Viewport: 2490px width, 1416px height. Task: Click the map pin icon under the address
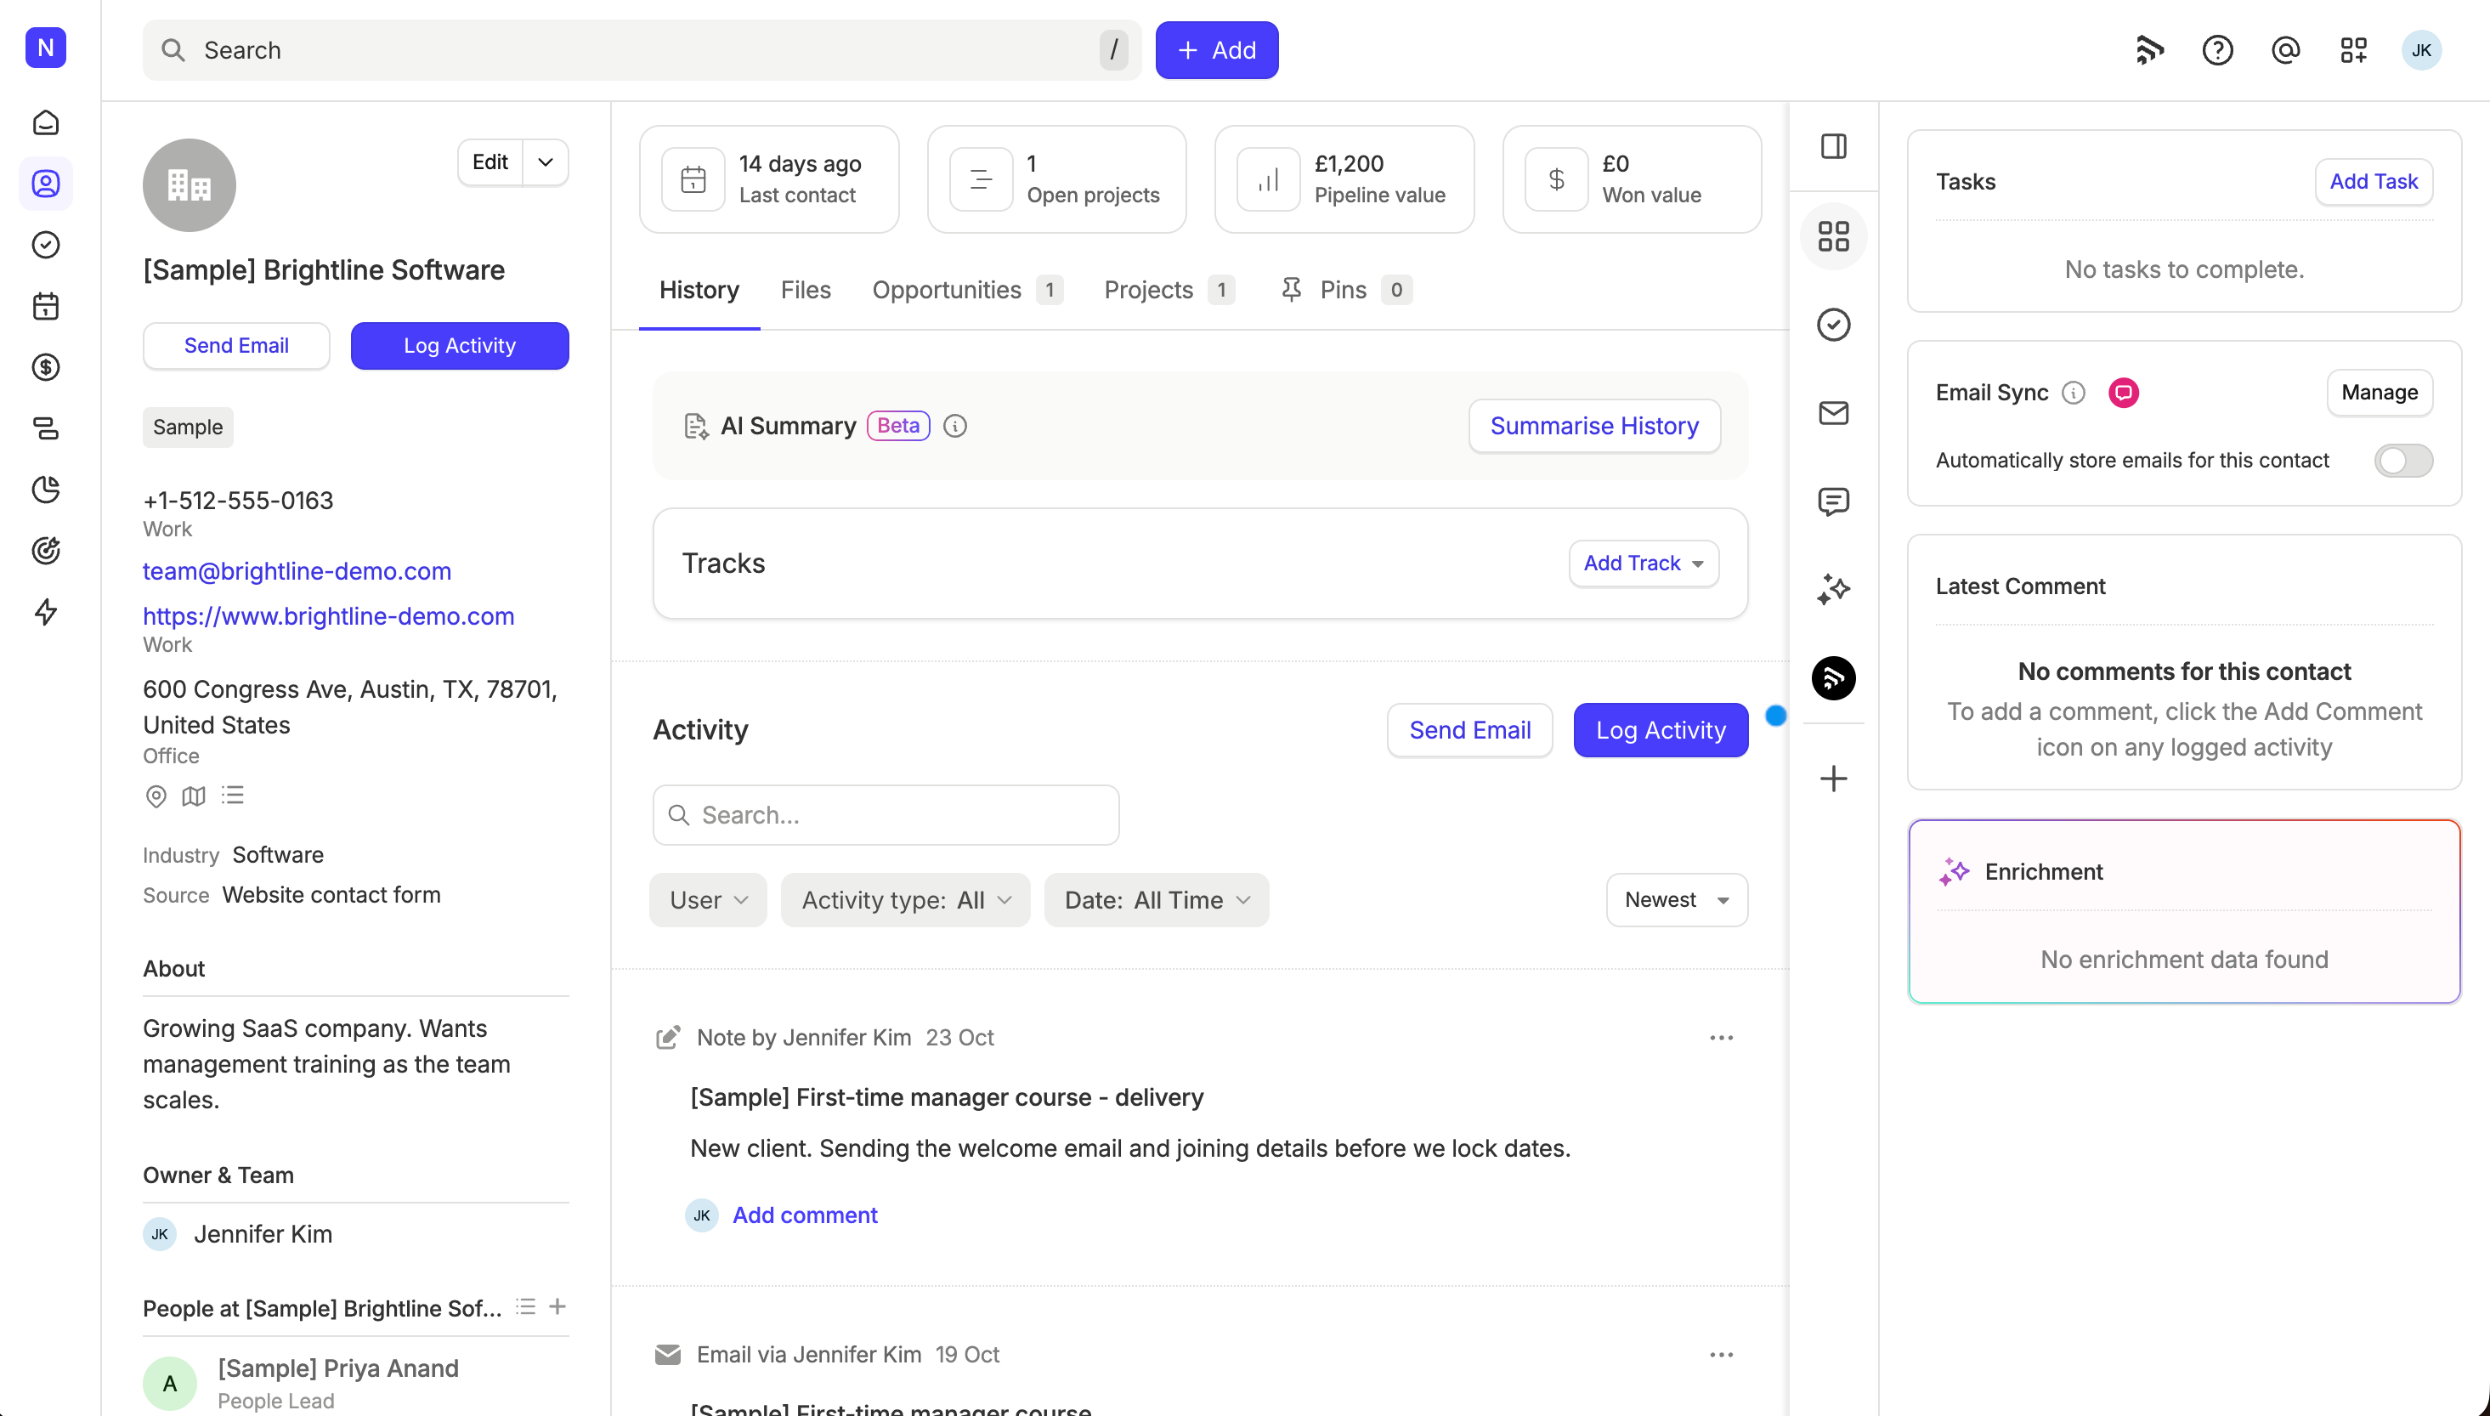coord(156,796)
